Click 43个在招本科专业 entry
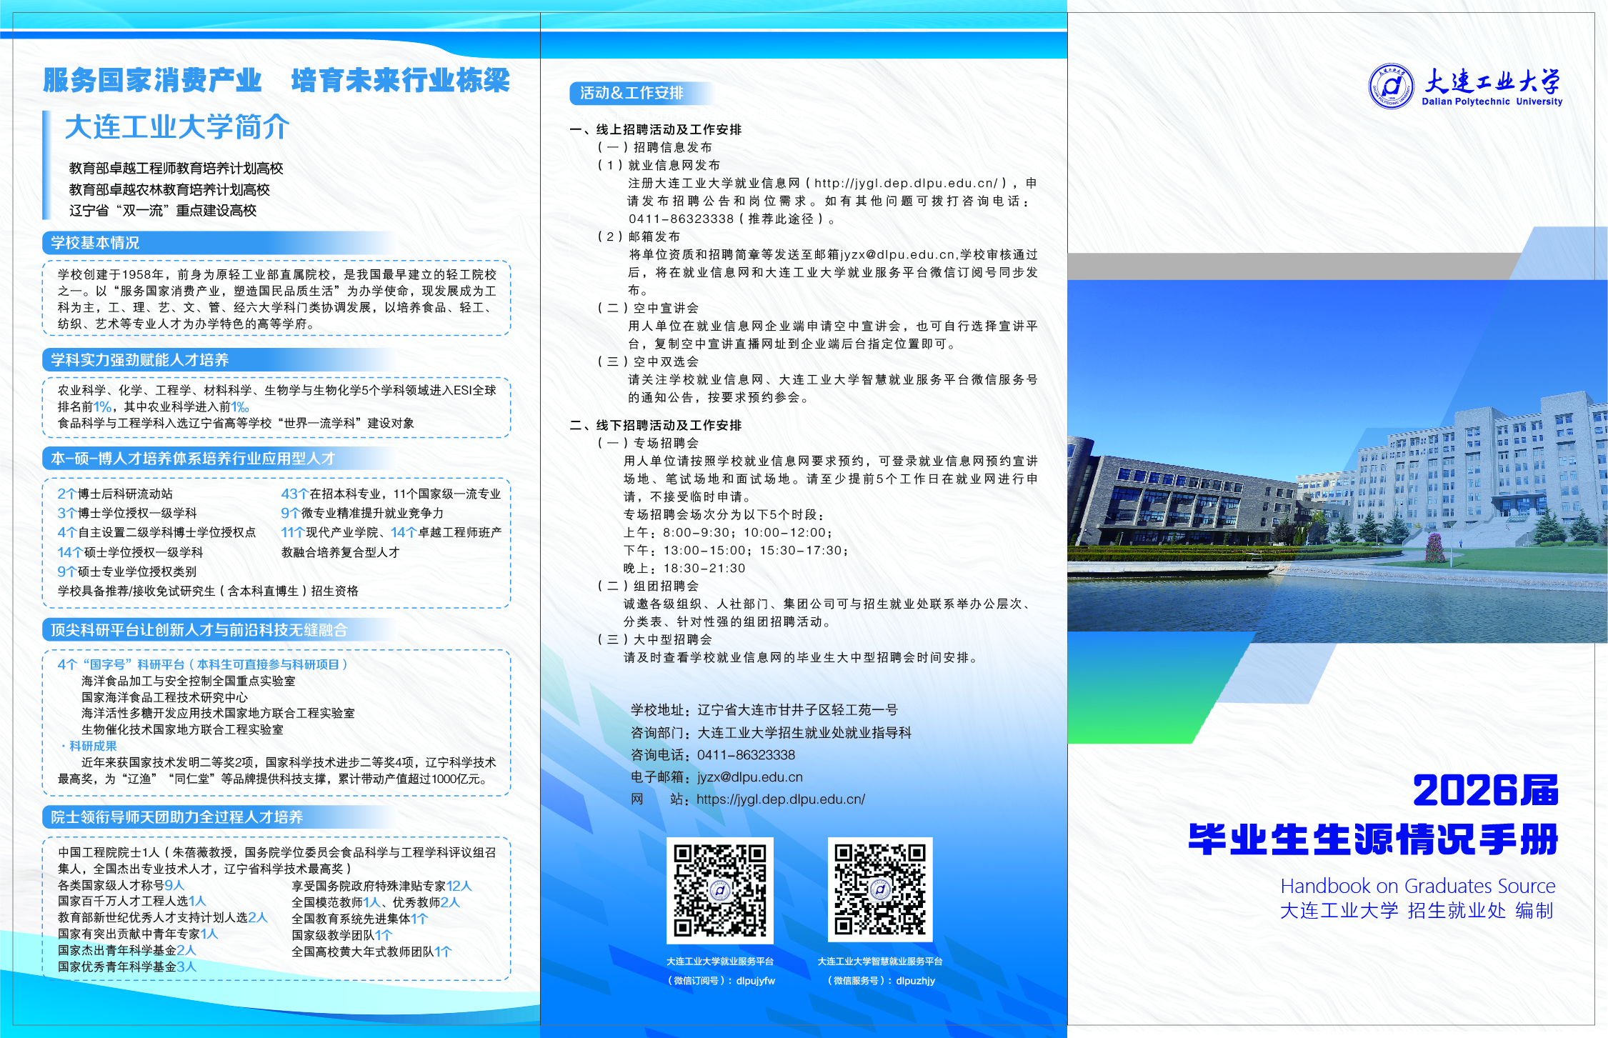The height and width of the screenshot is (1038, 1608). click(391, 494)
